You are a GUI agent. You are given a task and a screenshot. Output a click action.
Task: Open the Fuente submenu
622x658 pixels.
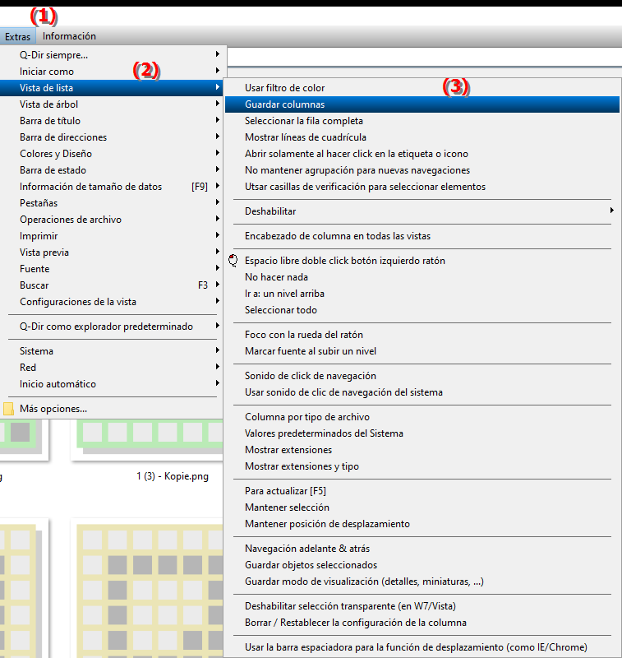tap(113, 269)
